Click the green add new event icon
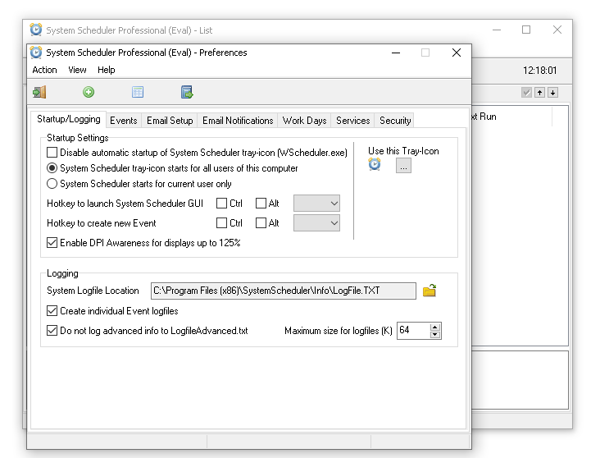 tap(89, 93)
